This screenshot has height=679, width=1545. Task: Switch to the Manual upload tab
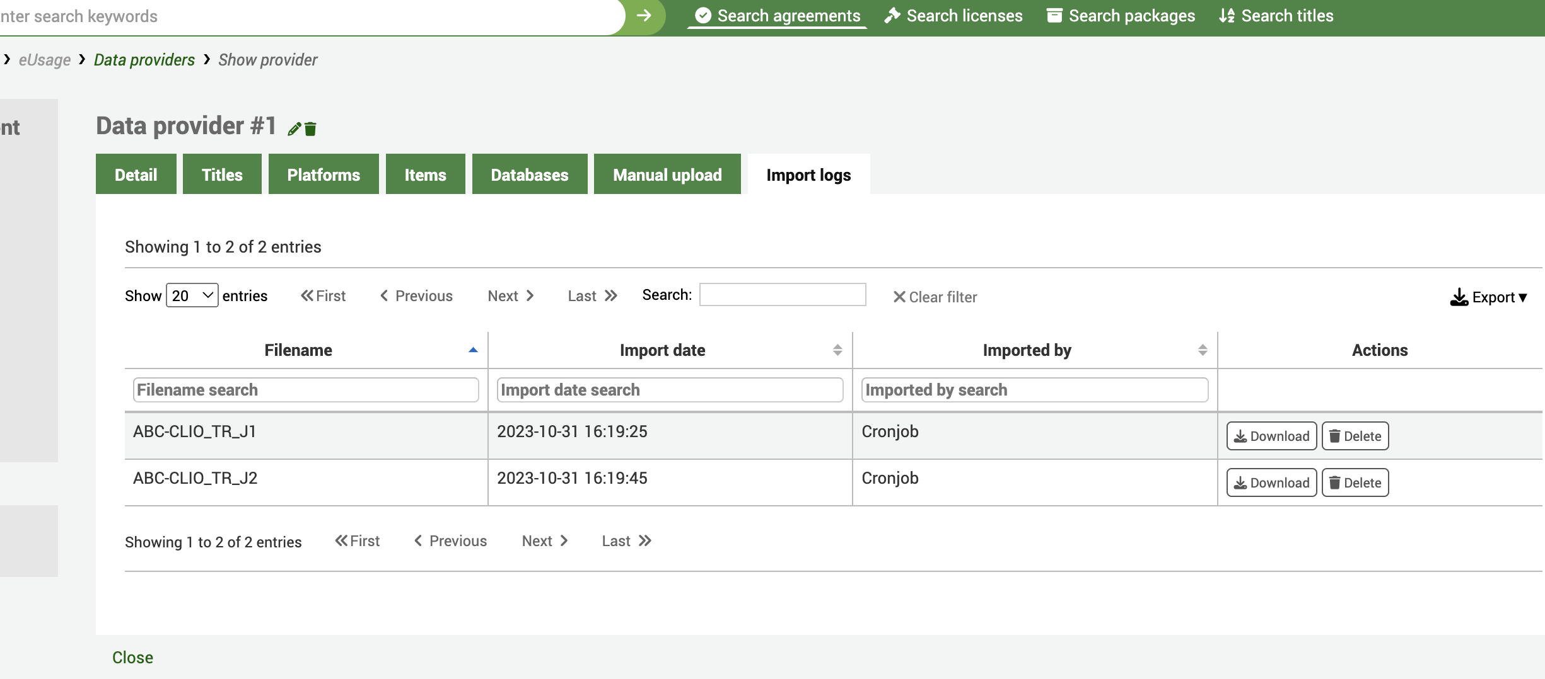(667, 174)
